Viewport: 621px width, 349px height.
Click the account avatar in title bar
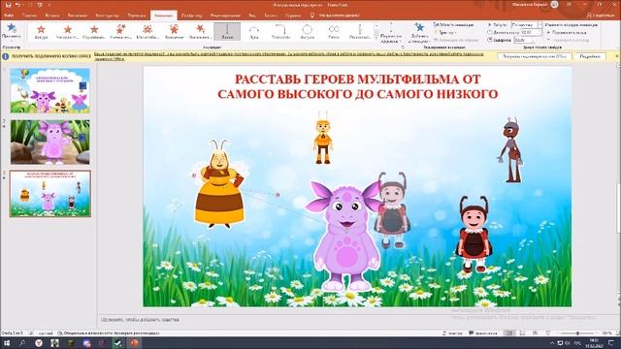[x=554, y=5]
